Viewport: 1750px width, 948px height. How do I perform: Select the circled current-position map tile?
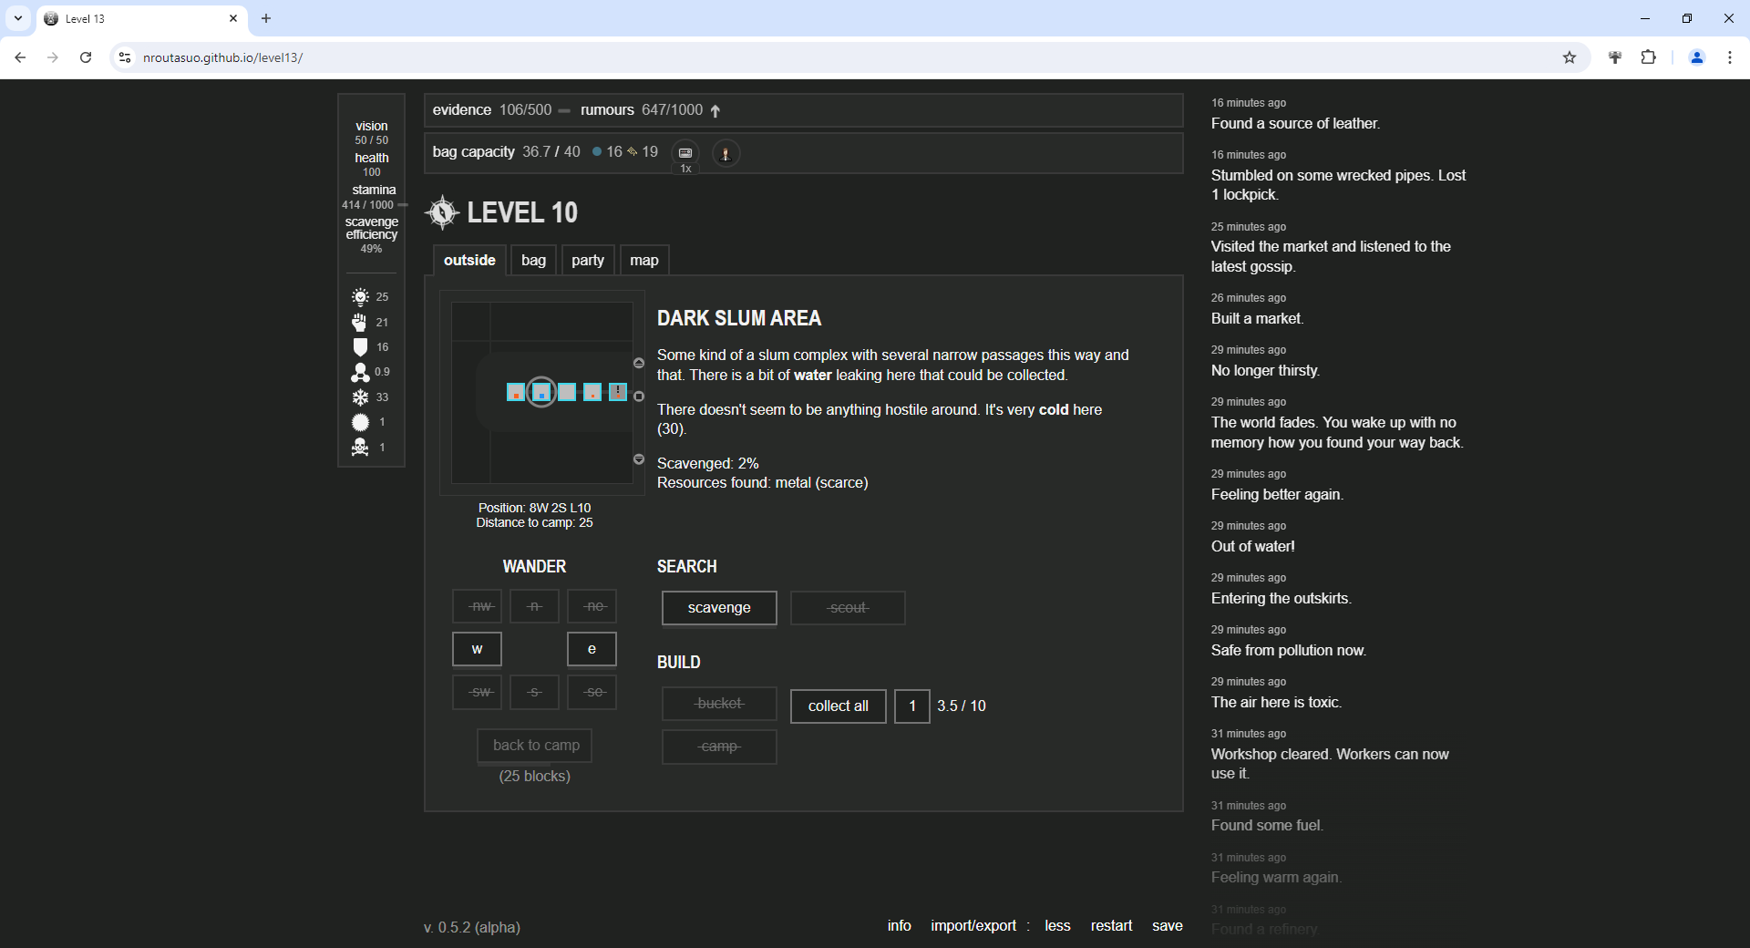pos(541,392)
